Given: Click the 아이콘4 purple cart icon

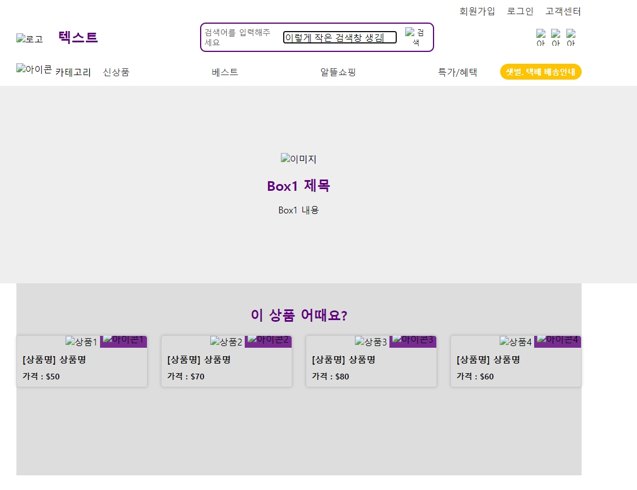Looking at the screenshot, I should (x=557, y=342).
